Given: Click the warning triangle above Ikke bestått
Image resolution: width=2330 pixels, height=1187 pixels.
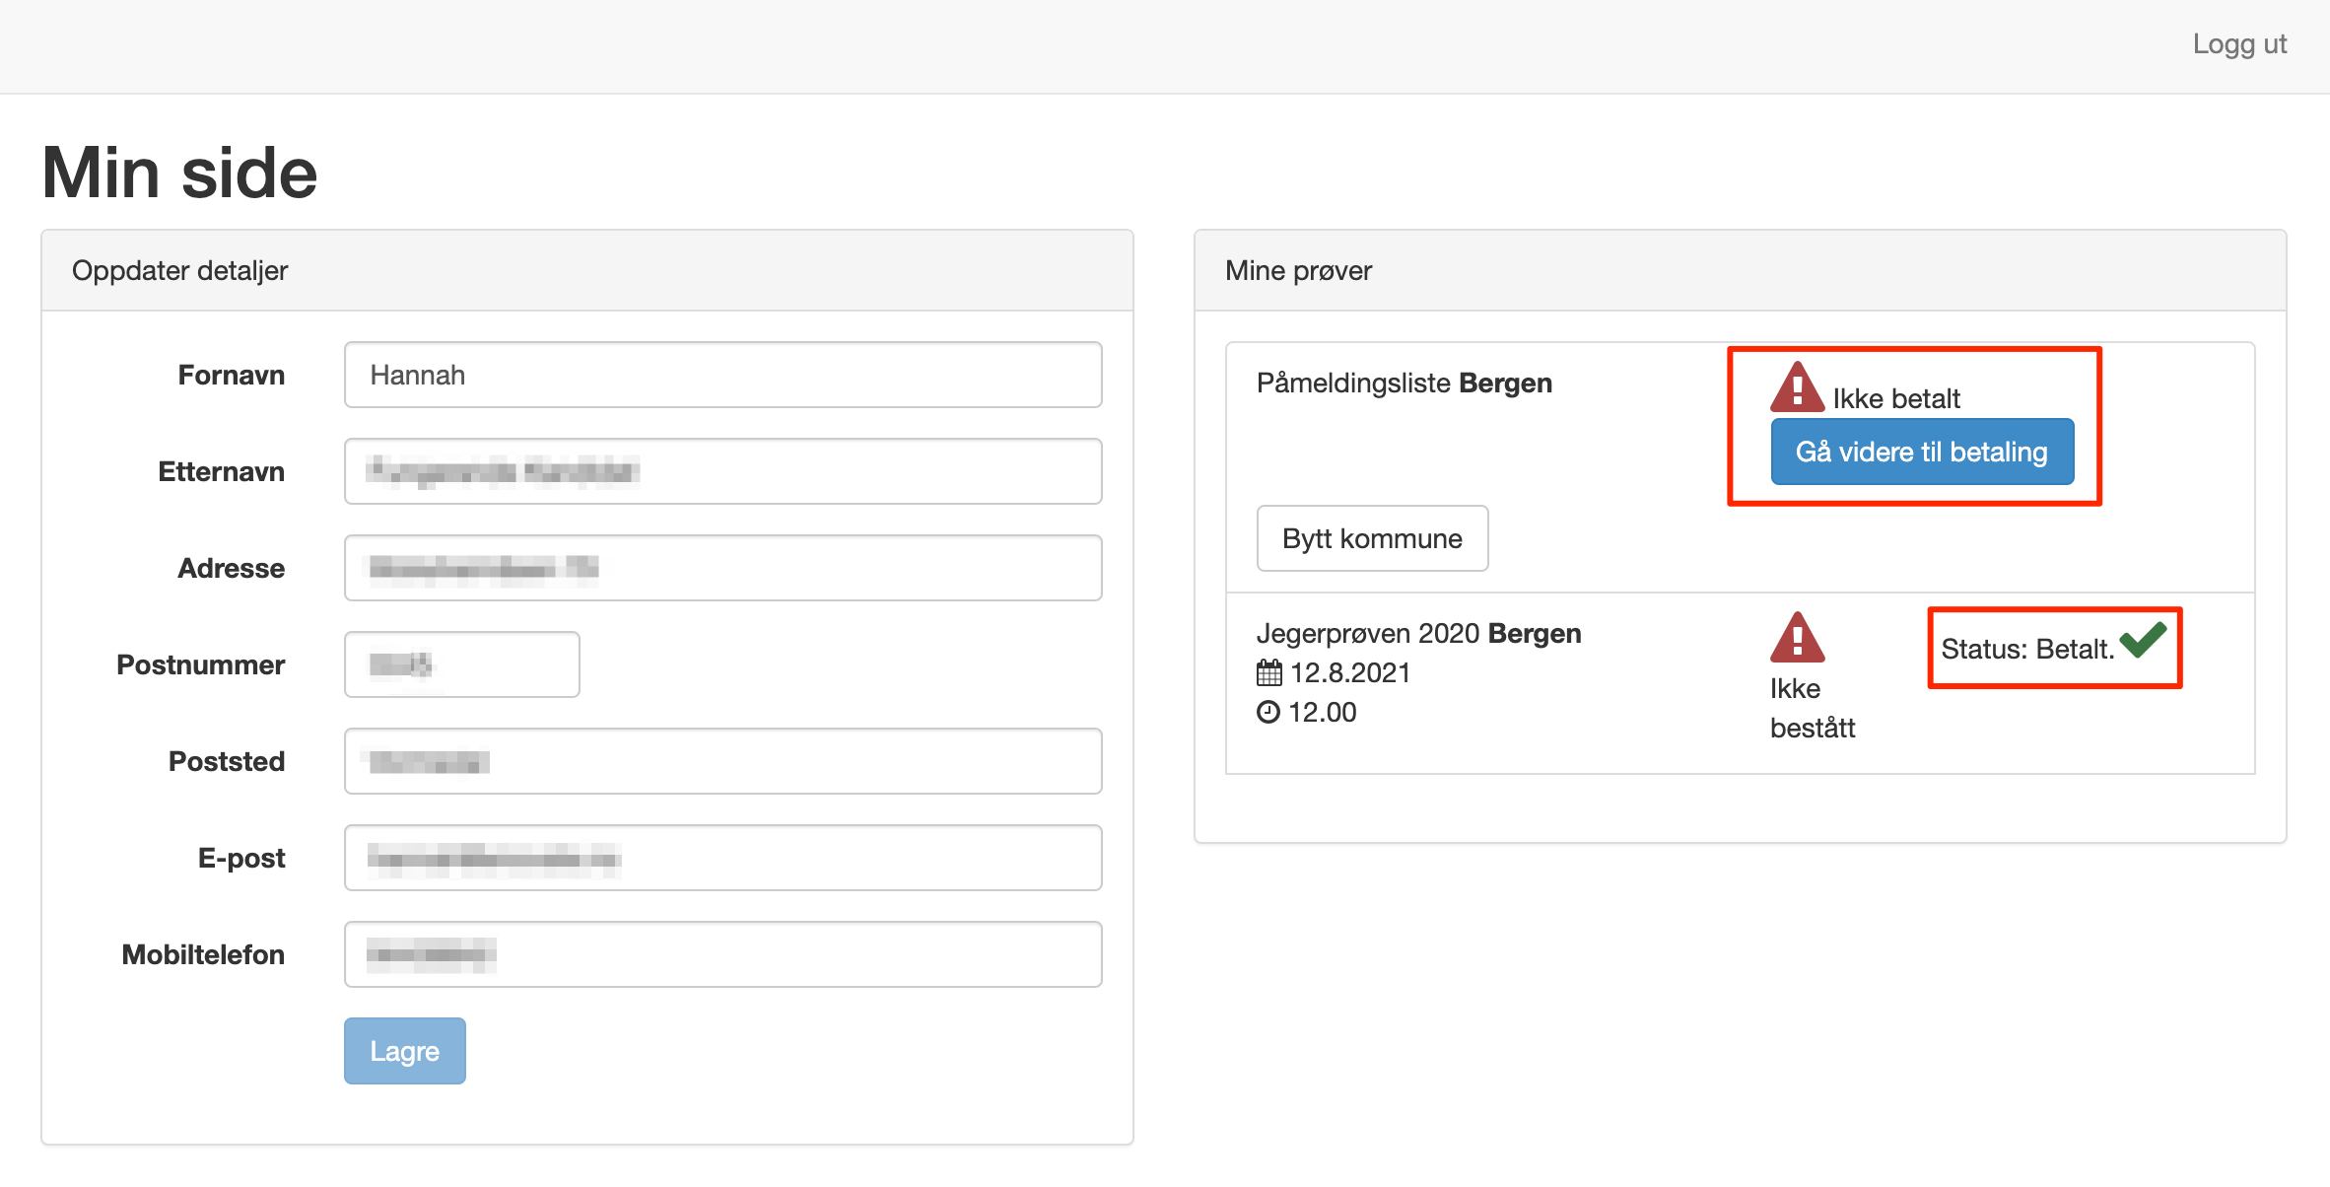Looking at the screenshot, I should (1797, 639).
